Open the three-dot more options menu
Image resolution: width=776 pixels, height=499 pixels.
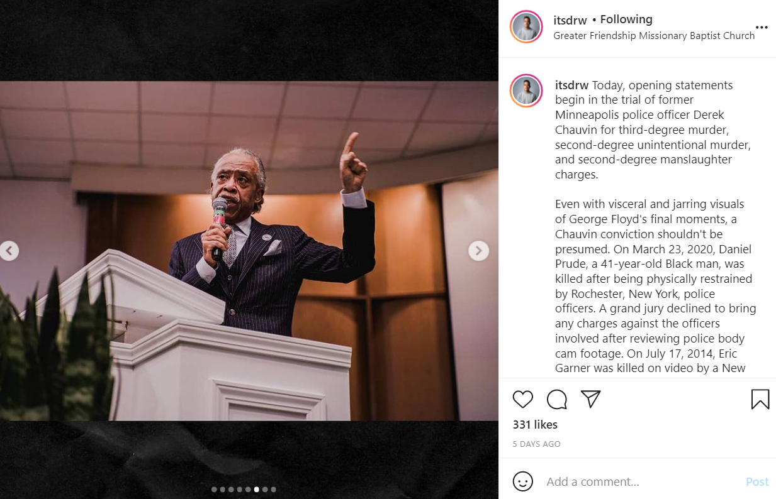coord(762,28)
